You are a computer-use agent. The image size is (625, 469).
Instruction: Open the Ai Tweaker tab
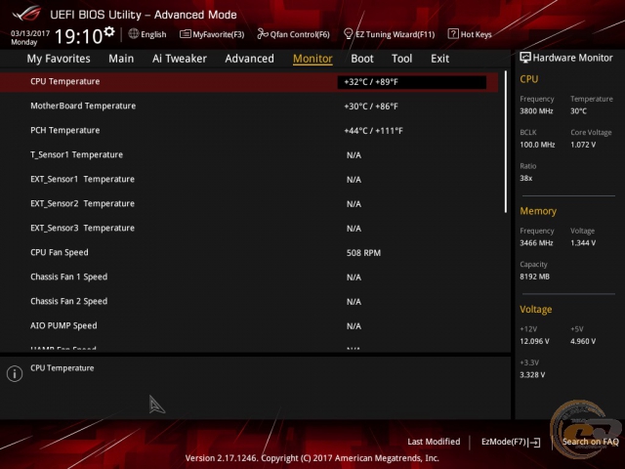[x=180, y=59]
